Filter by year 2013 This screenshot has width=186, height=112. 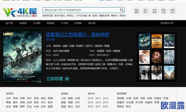[x=106, y=102]
